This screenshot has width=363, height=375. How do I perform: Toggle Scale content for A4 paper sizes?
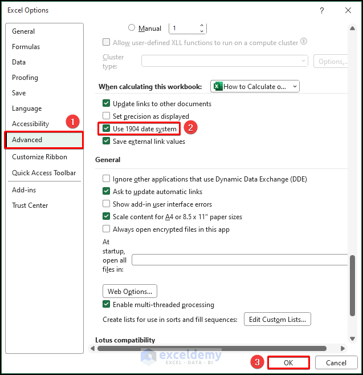tap(106, 216)
